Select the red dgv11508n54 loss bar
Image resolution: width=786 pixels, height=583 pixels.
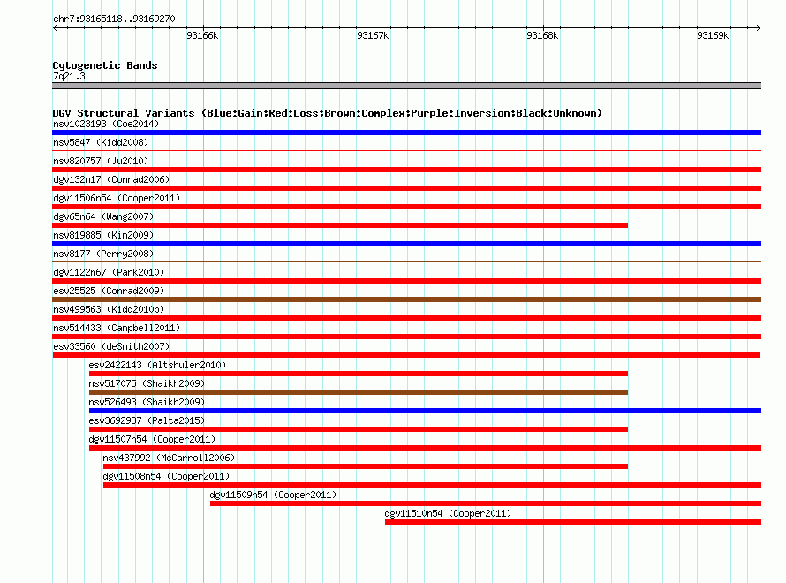point(432,485)
